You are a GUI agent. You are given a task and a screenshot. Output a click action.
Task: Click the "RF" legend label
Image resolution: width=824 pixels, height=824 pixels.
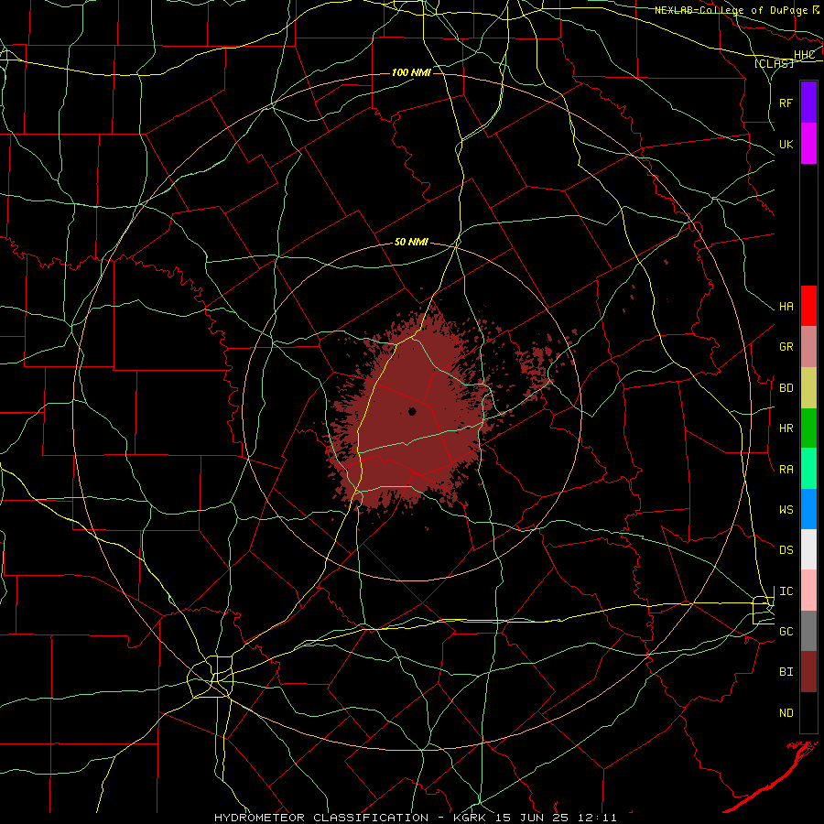[x=786, y=103]
